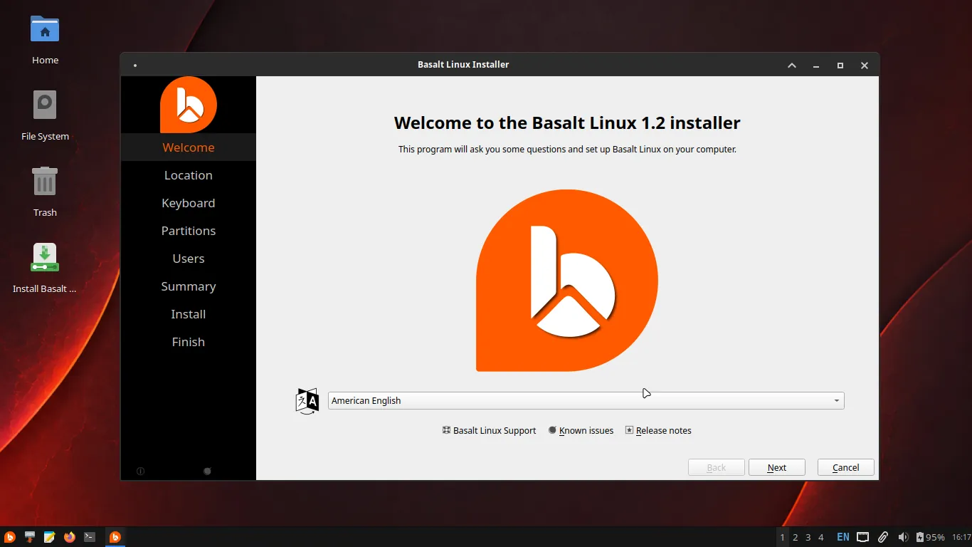This screenshot has height=547, width=972.
Task: Click the 'Welcome to the Basalt Linux 1.2 installer' heading
Action: click(x=567, y=123)
